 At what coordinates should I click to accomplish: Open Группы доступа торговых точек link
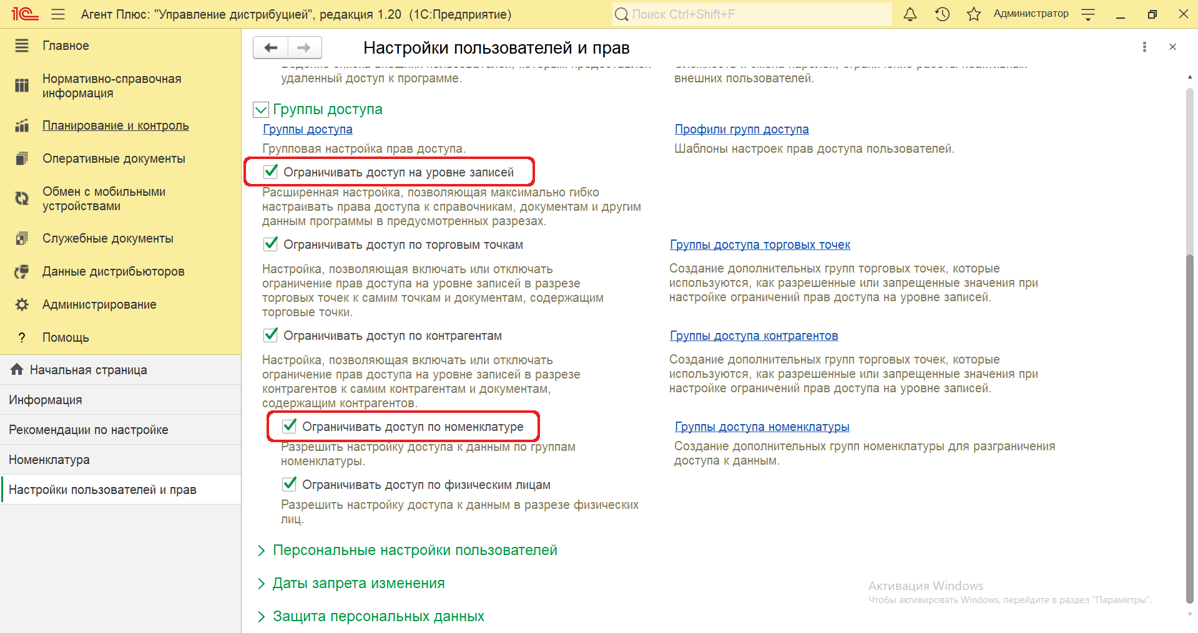coord(760,244)
